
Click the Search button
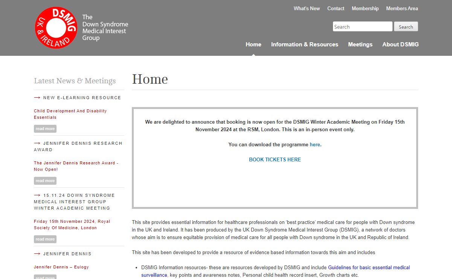point(406,26)
